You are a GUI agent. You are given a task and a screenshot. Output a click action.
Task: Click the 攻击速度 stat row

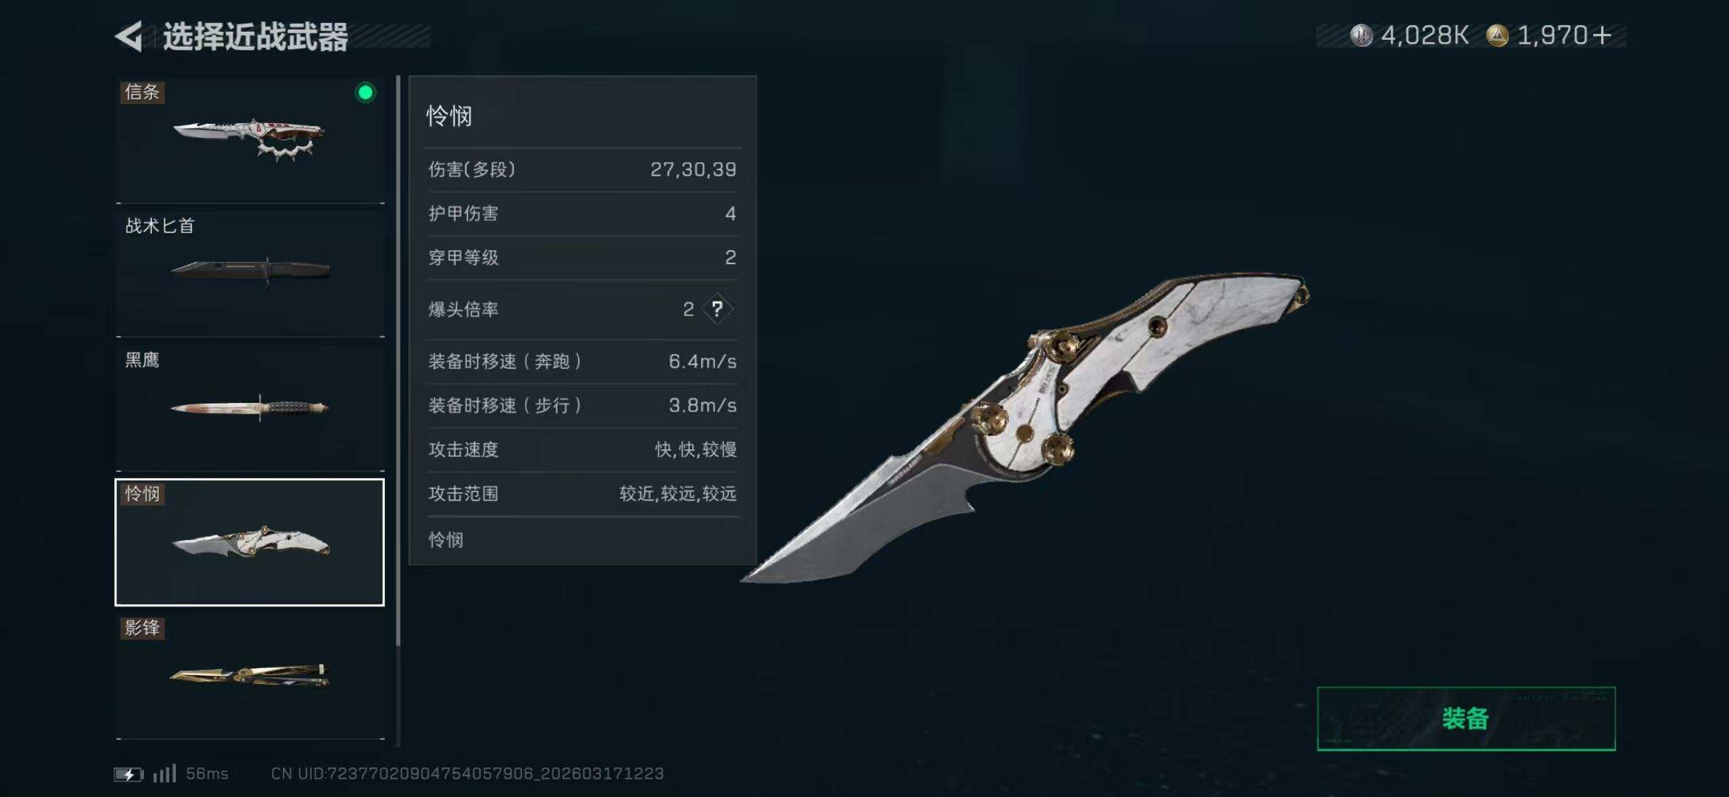tap(582, 450)
